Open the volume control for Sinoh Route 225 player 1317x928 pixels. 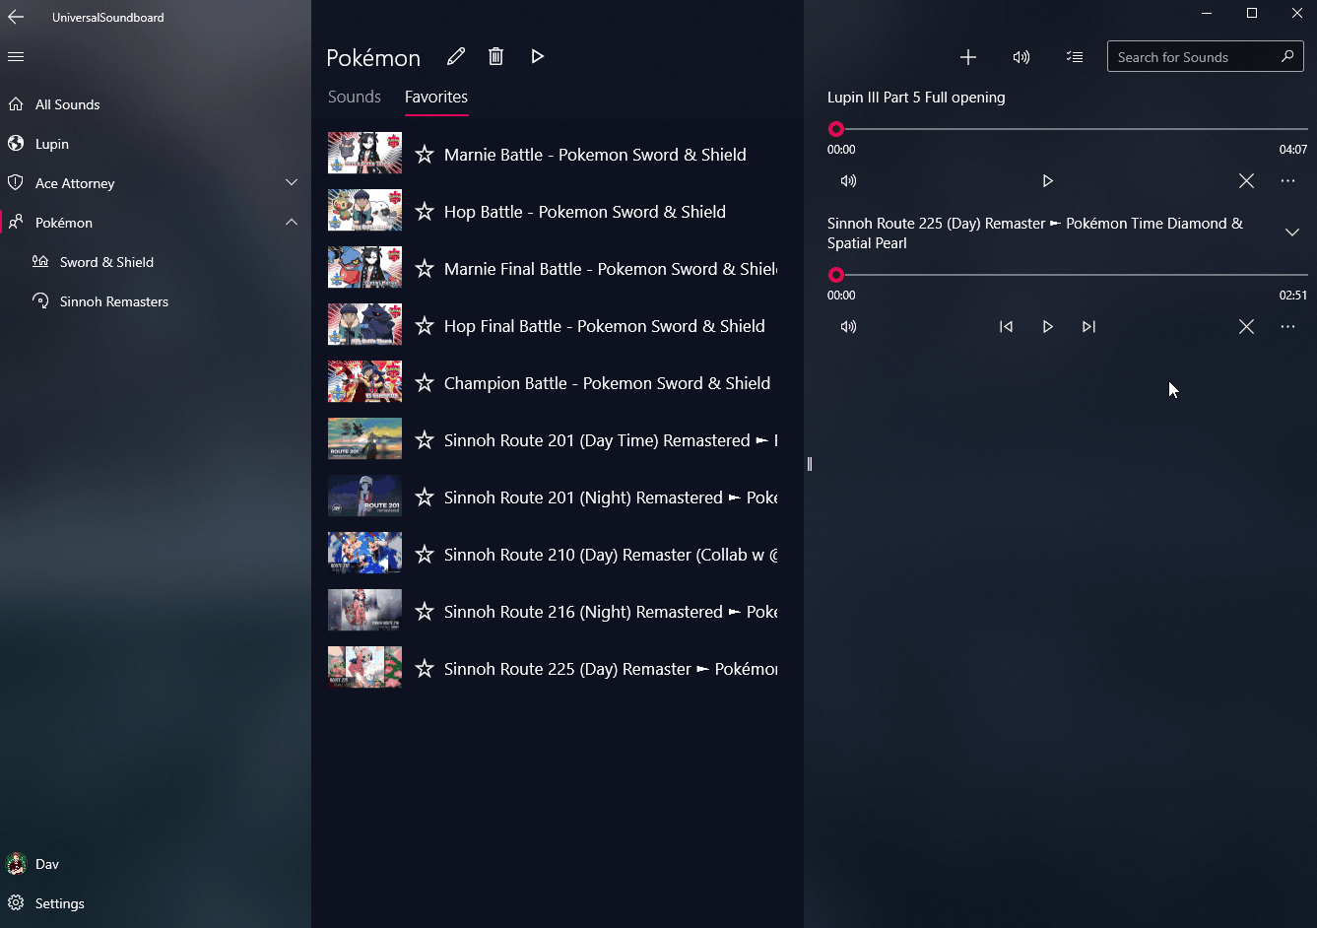pyautogui.click(x=848, y=327)
